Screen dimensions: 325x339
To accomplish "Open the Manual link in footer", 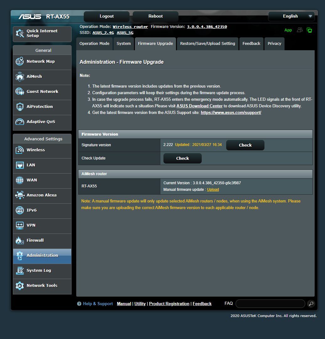I will (x=124, y=304).
